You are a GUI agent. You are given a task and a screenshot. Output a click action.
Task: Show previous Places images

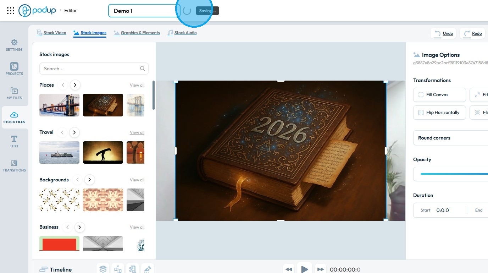[x=63, y=85]
